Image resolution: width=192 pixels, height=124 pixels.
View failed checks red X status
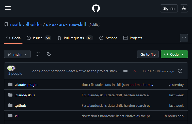pyautogui.click(x=135, y=71)
